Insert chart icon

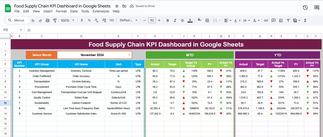(x=281, y=20)
